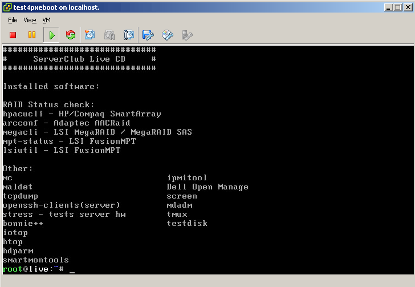Click the 'bonnie++' entry
The image size is (415, 287).
pyautogui.click(x=23, y=224)
